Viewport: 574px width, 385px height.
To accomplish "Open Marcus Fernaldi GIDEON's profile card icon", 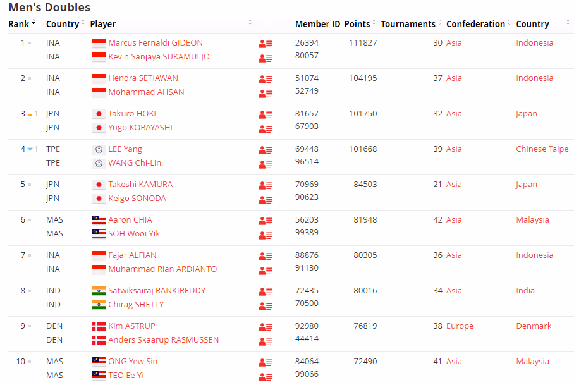I will 266,44.
